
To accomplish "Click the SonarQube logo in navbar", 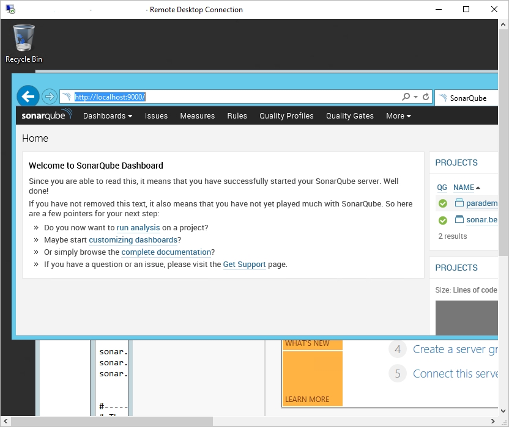I will [x=46, y=115].
